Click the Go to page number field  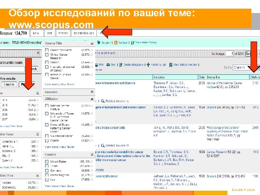click(x=230, y=53)
